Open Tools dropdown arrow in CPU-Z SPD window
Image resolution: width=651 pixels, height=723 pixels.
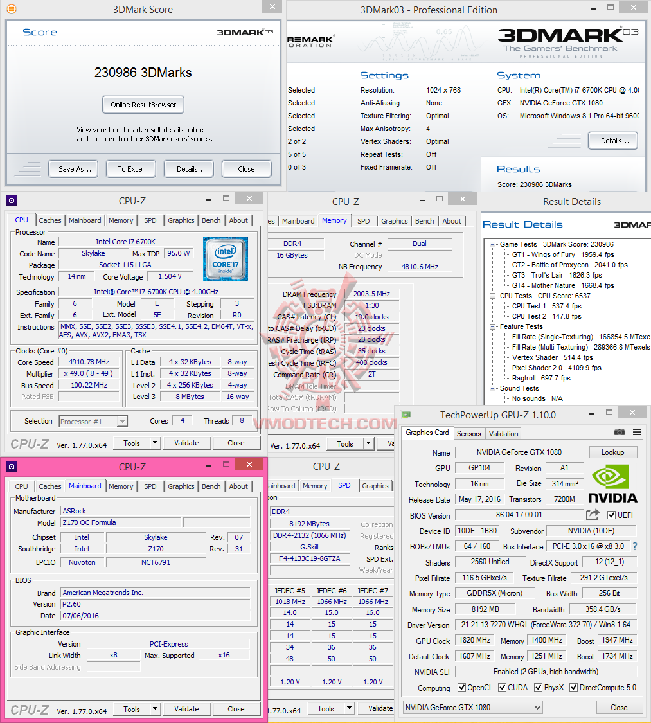[x=350, y=708]
